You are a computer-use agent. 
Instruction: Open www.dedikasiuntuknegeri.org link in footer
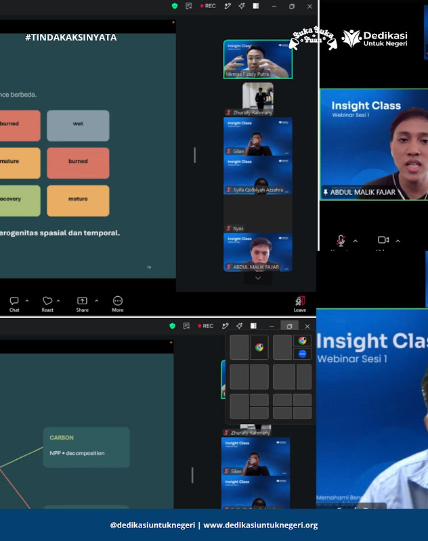tap(261, 525)
